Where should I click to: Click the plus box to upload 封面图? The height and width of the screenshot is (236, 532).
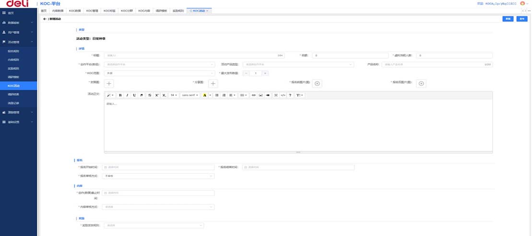pyautogui.click(x=109, y=83)
